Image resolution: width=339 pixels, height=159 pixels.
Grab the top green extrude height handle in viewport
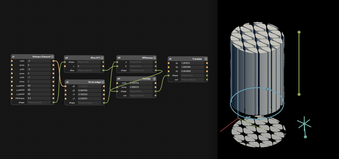click(x=299, y=32)
